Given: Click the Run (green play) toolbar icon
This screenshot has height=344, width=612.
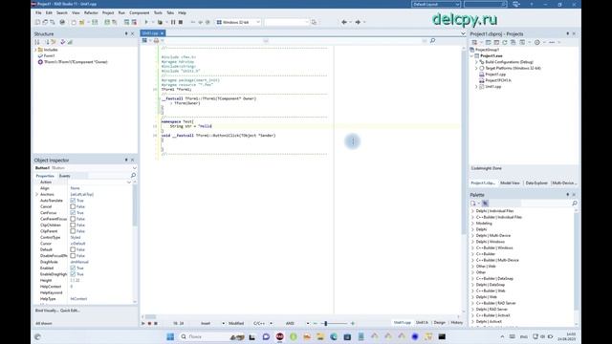Looking at the screenshot, I should pyautogui.click(x=146, y=22).
